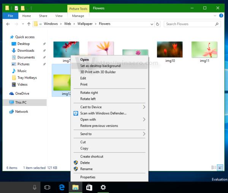
Task: Expand the ribbon chevron
Action: coord(215,16)
